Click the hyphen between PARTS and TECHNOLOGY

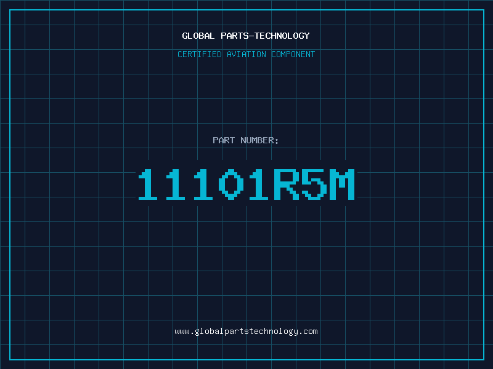tap(251, 36)
